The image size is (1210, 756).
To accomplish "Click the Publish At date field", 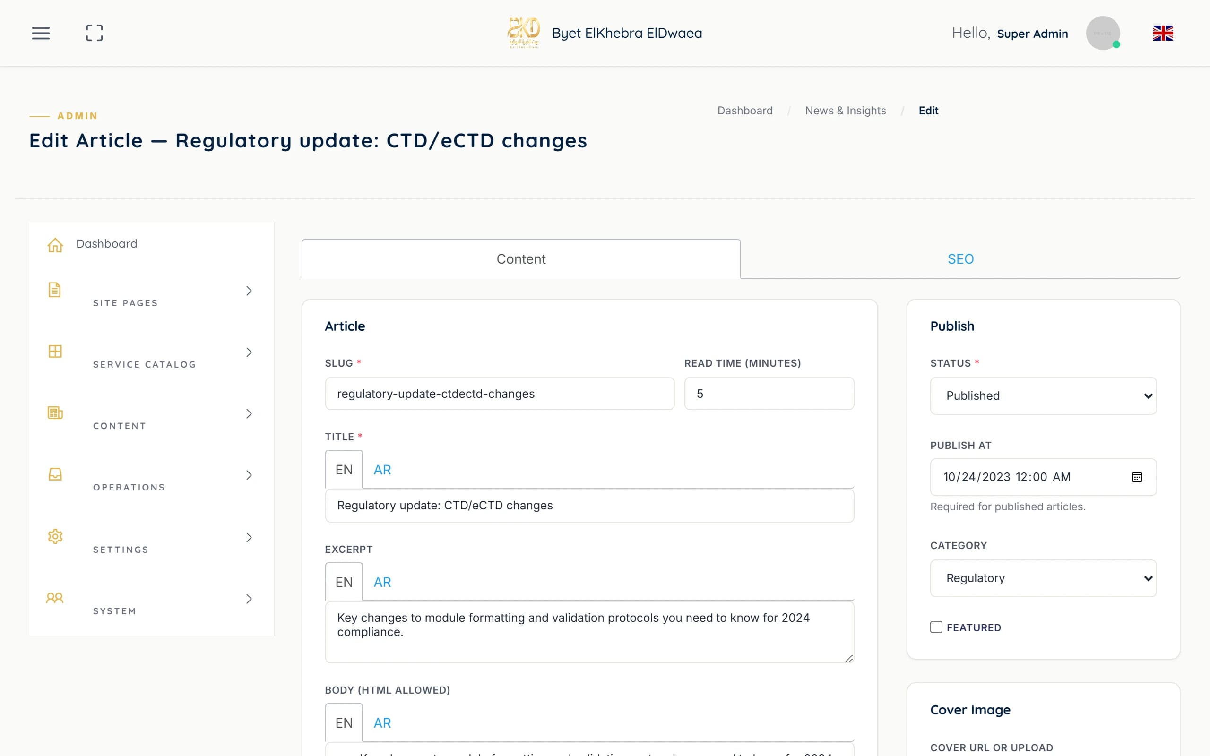I will pyautogui.click(x=1043, y=477).
